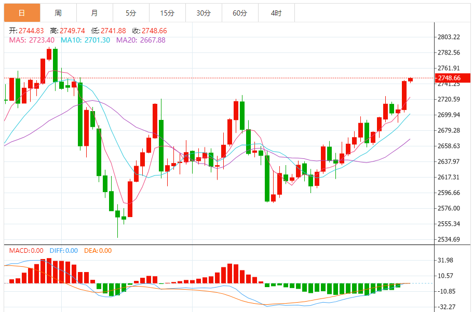Viewport: 473px width, 312px height.
Task: Click the DIFF:0.00 indicator label
Action: click(x=64, y=251)
